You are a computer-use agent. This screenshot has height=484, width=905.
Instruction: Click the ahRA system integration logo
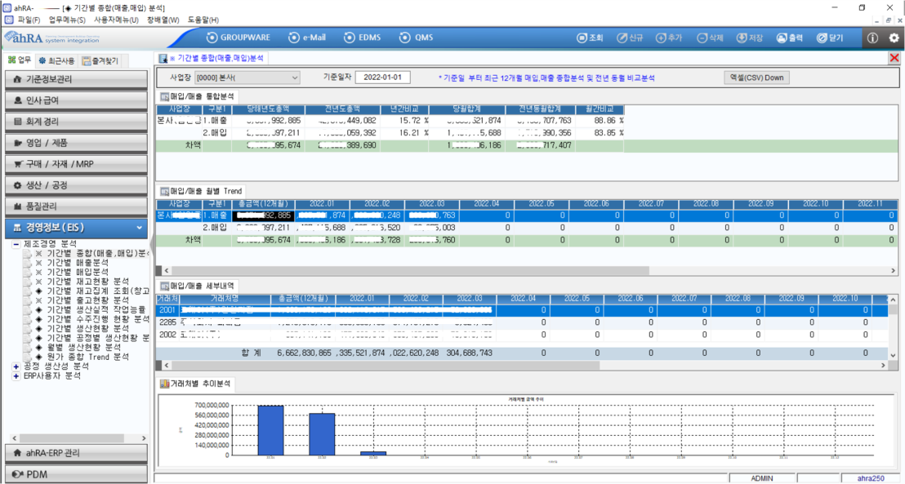[x=52, y=38]
